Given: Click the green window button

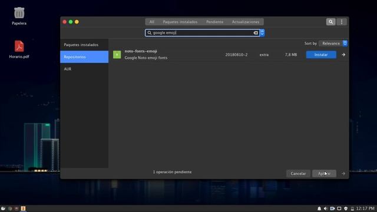Looking at the screenshot, I should 71,22.
